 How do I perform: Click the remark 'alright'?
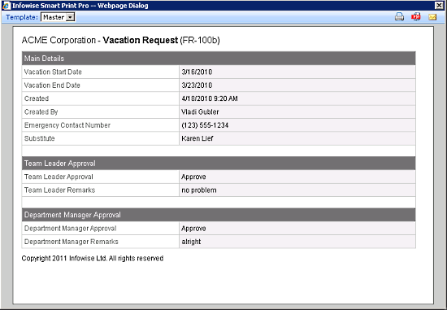click(x=191, y=242)
